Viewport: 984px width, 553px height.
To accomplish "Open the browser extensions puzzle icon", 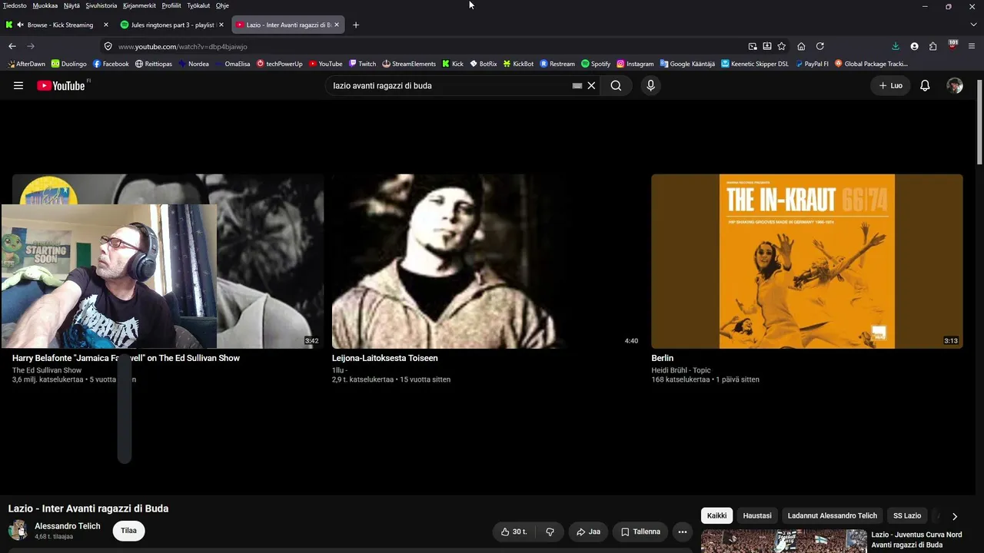I will click(932, 46).
